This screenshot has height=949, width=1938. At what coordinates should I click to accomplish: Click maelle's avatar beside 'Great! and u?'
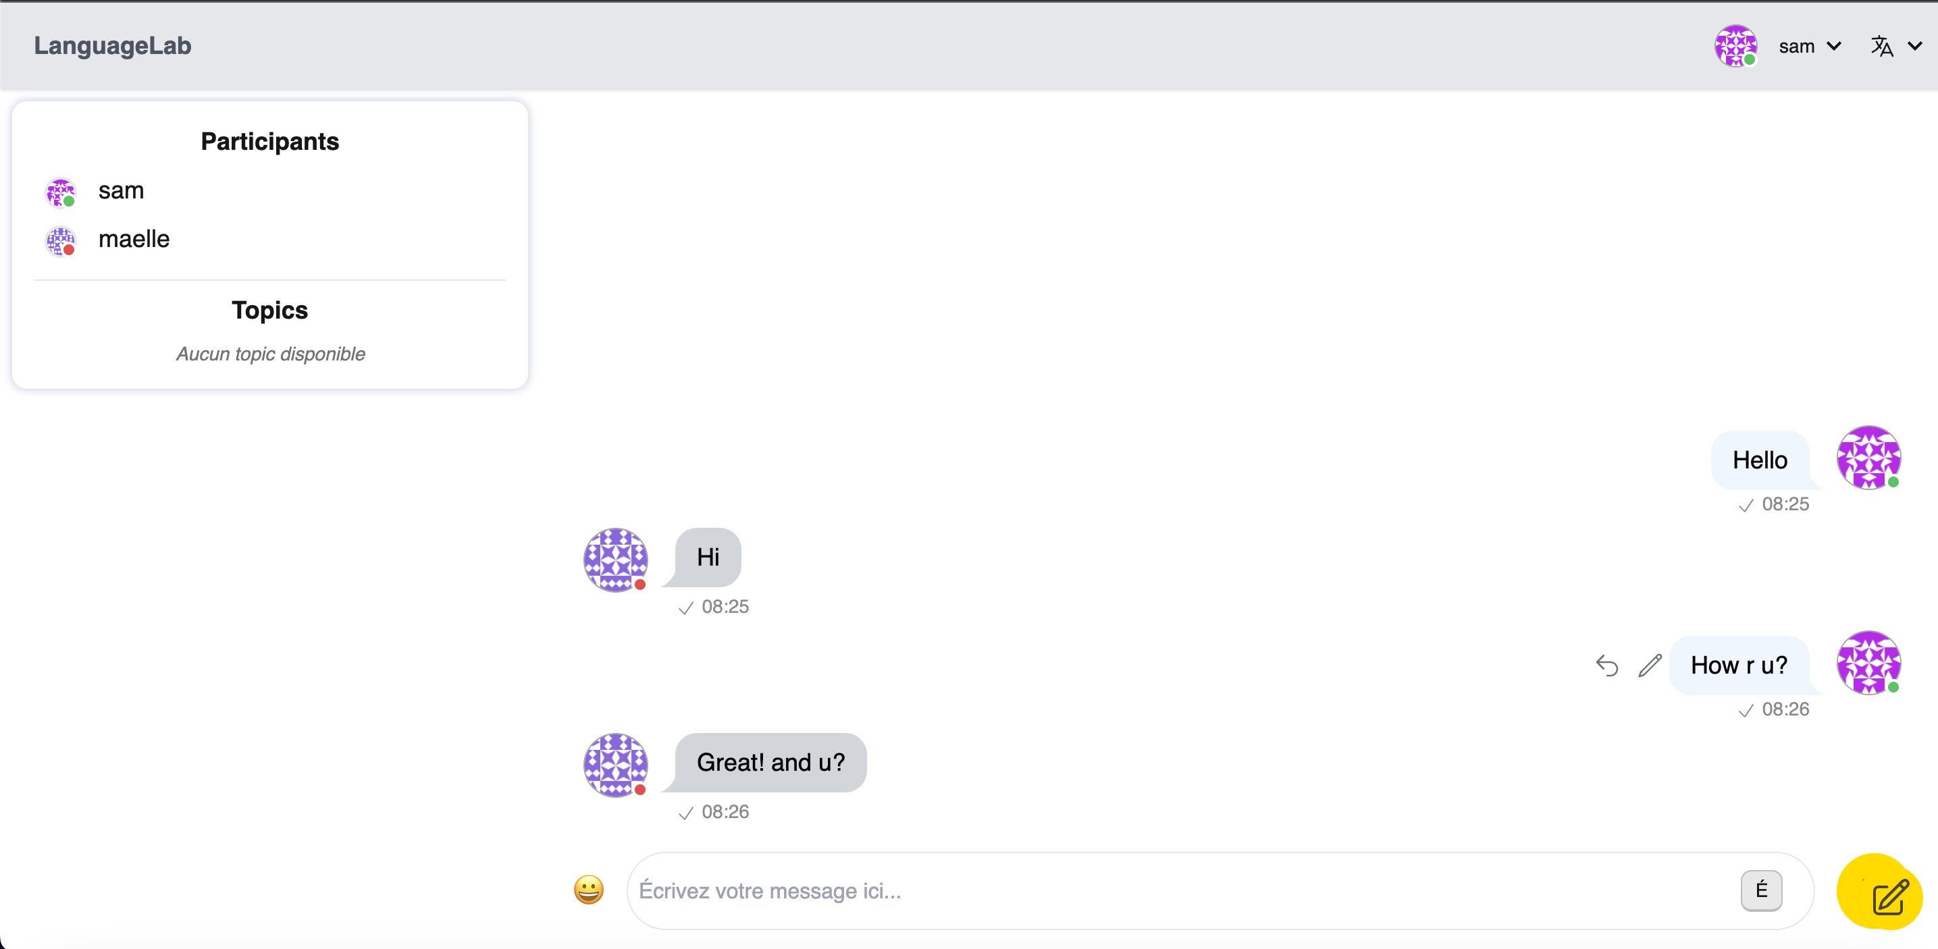click(615, 765)
